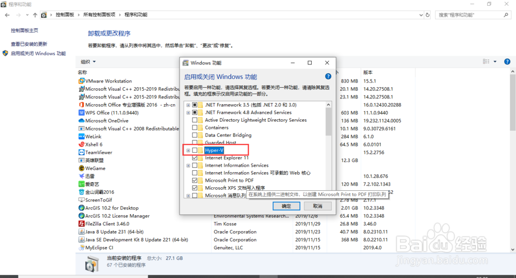Enable the Containers feature checkbox
Viewport: 516px width, 278px height.
195,127
